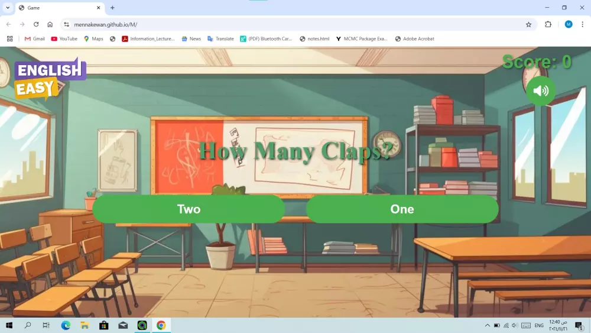
Task: Open the green circle app on the taskbar
Action: click(142, 325)
